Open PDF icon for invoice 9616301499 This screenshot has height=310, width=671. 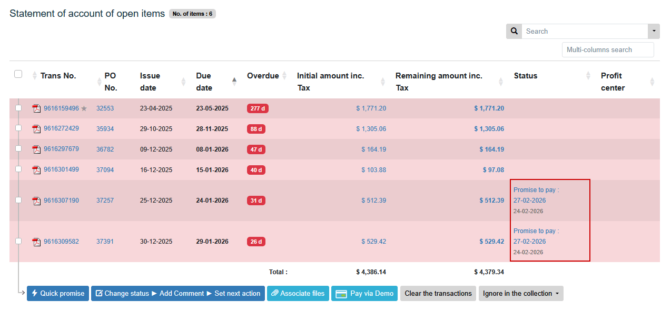tap(36, 170)
